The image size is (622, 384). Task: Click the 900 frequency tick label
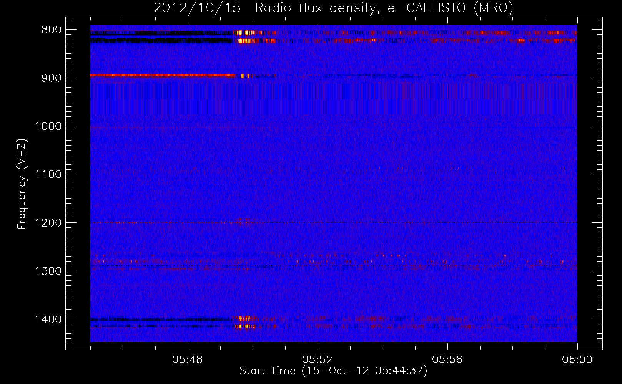[x=52, y=78]
